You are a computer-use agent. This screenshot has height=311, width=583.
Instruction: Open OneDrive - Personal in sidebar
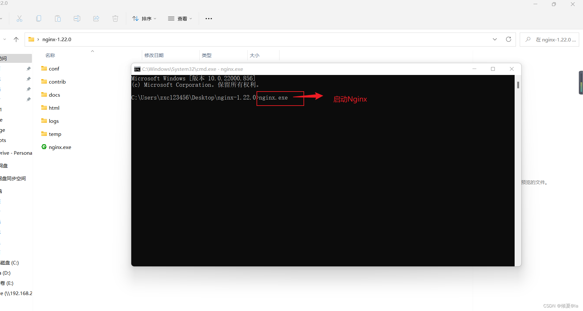click(x=16, y=153)
